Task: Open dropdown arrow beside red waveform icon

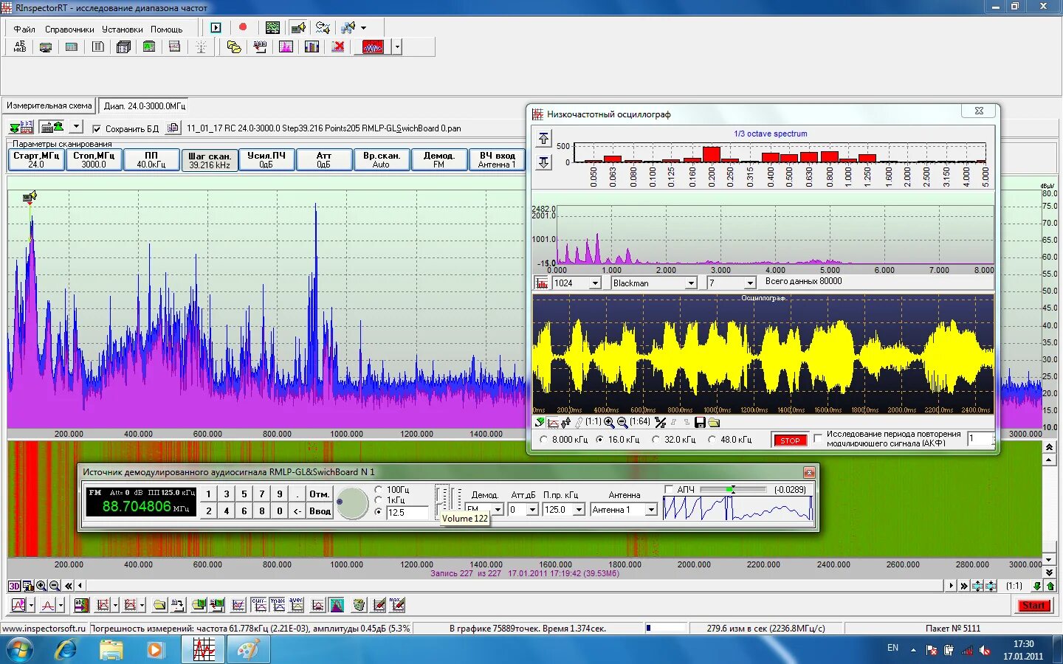Action: coord(397,47)
